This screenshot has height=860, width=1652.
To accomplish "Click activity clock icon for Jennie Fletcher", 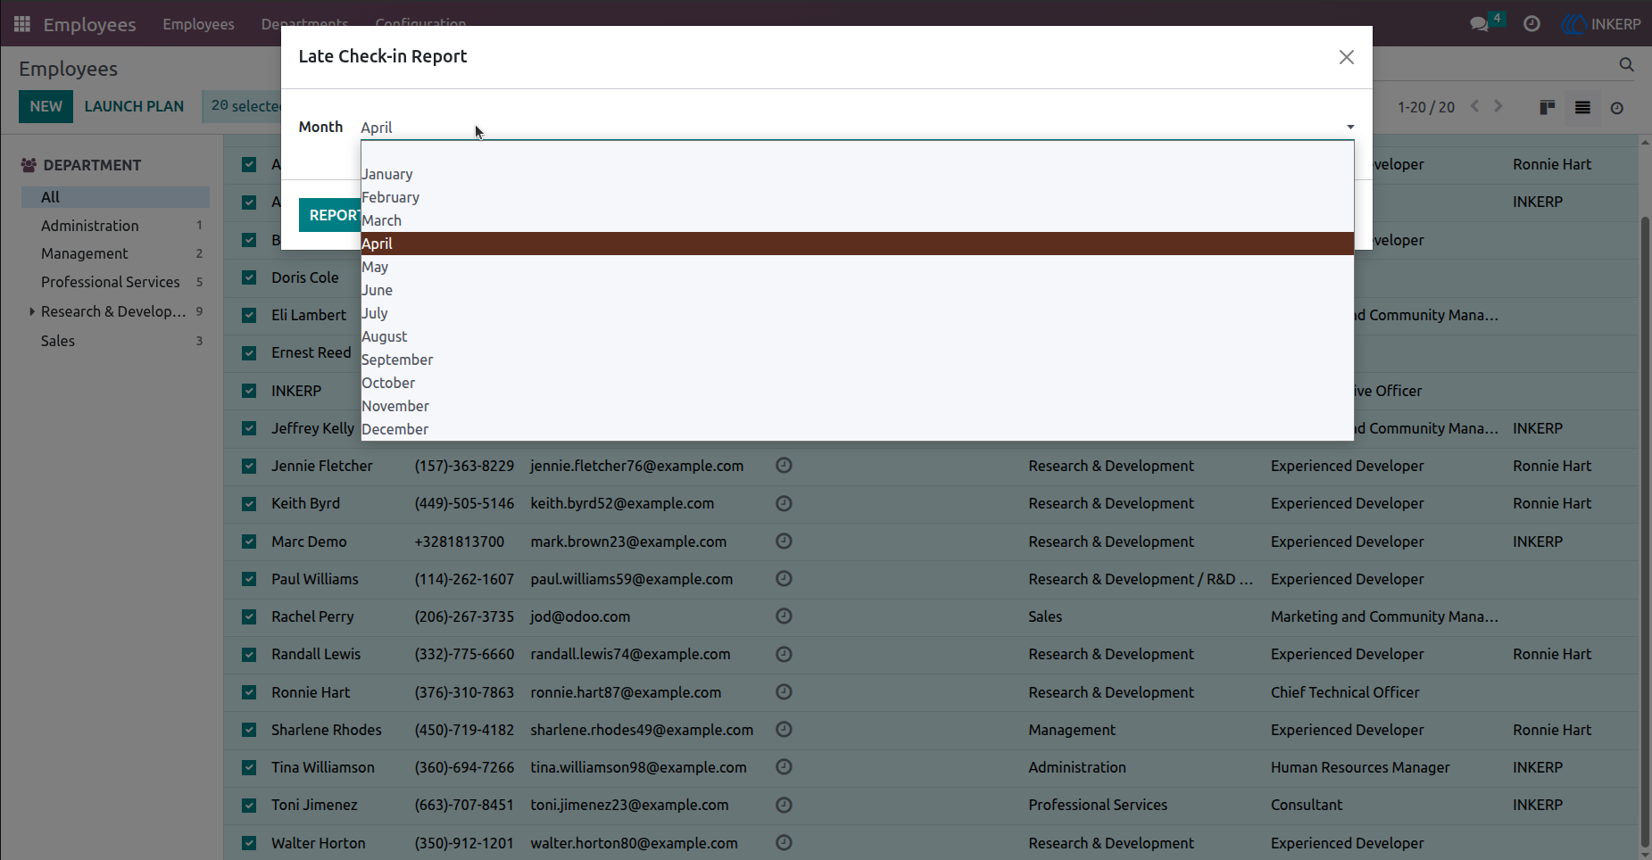I will tap(784, 466).
